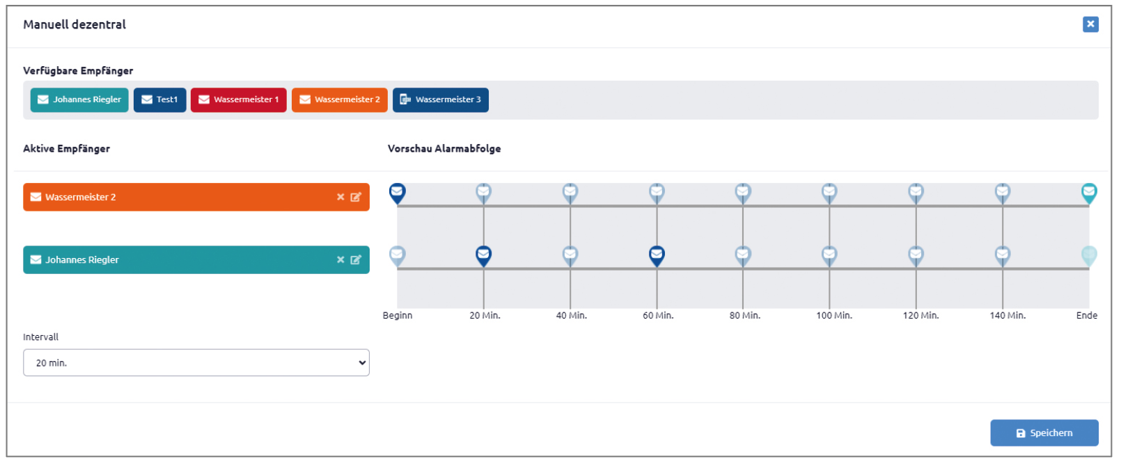1121x466 pixels.
Task: Toggle Johannes Riegler marker at 100 Min.
Action: click(829, 255)
